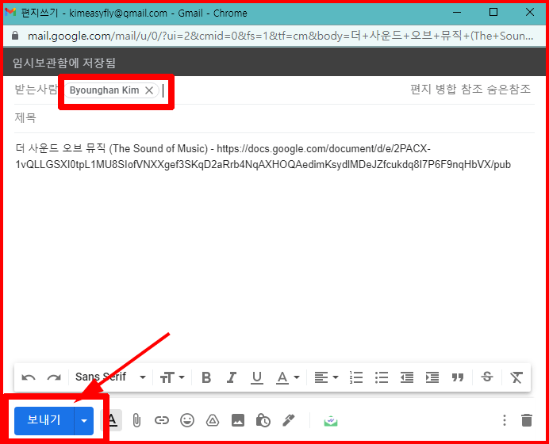Image resolution: width=549 pixels, height=444 pixels.
Task: Click the 받는사람 recipients label
Action: pyautogui.click(x=36, y=90)
